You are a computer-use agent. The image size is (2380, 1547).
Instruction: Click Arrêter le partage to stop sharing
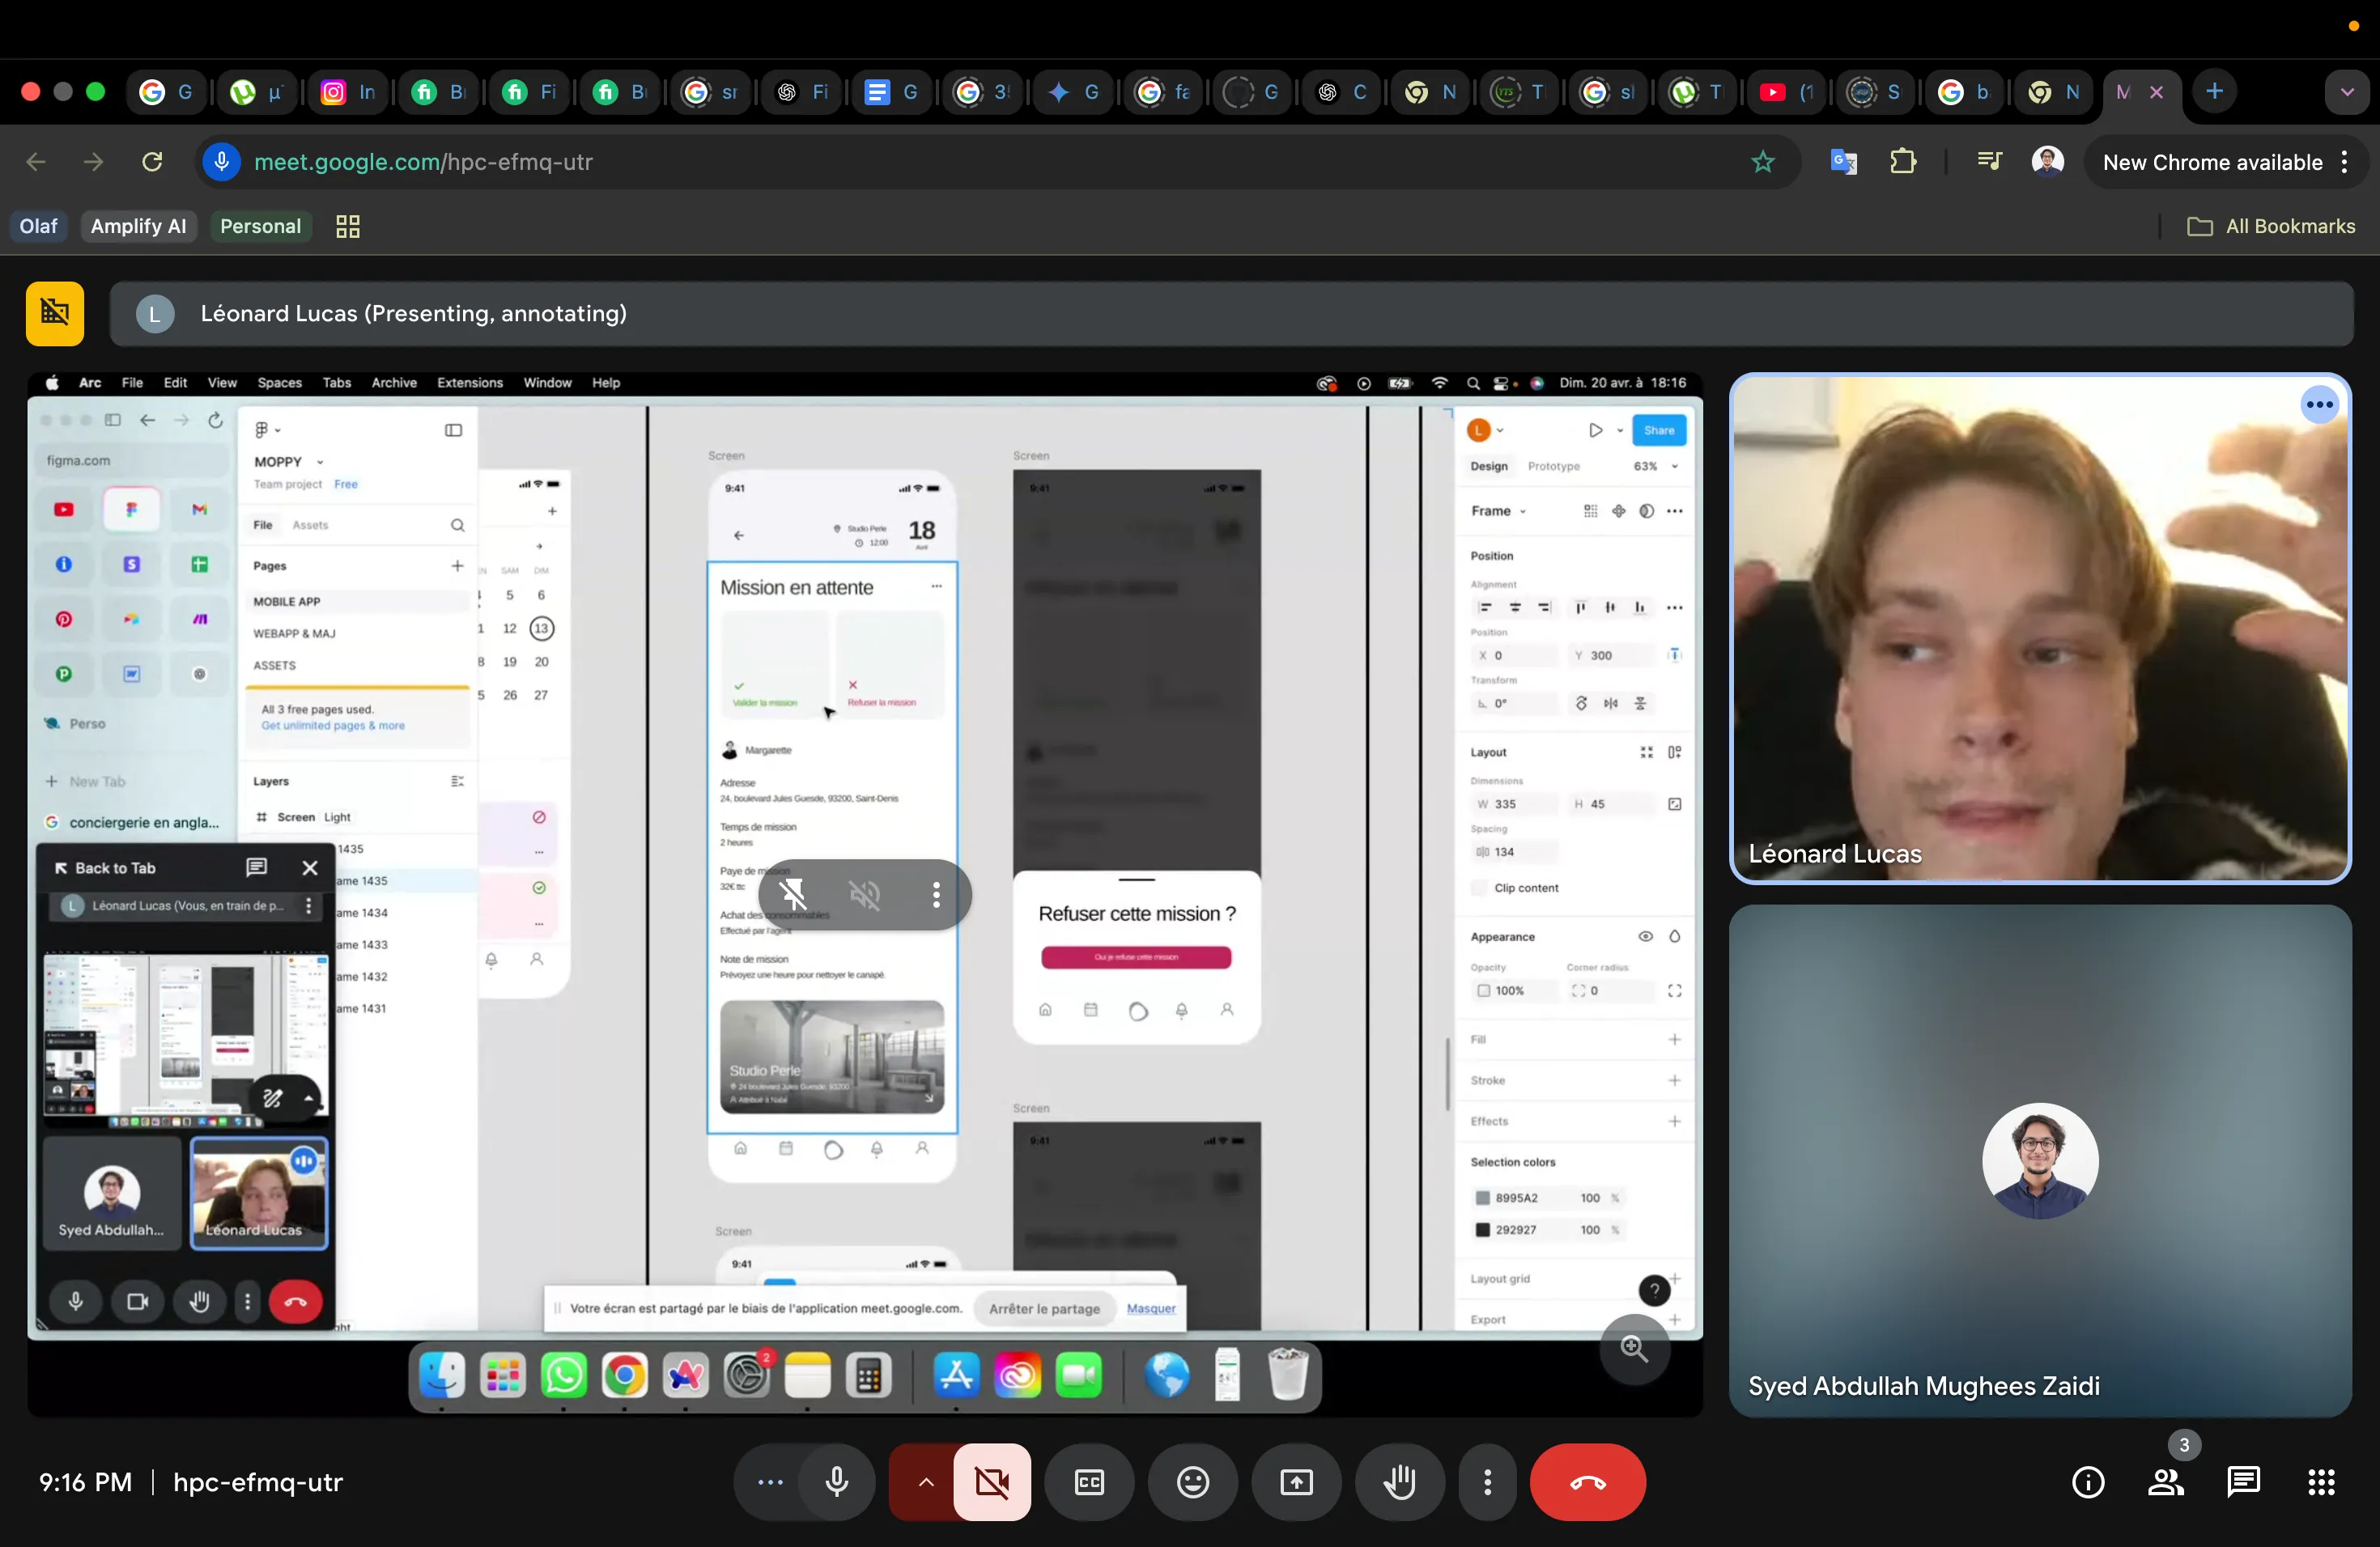click(x=1044, y=1308)
